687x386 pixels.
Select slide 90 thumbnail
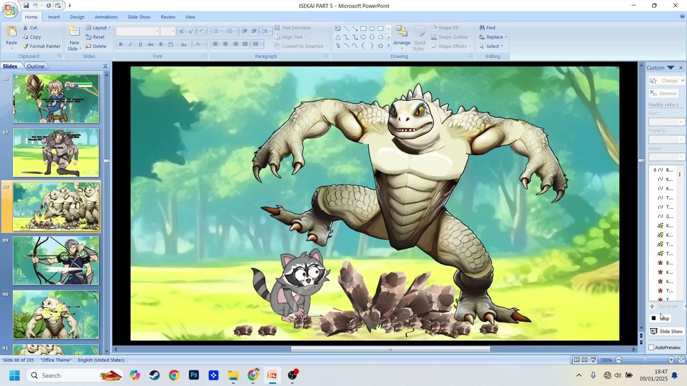tap(56, 315)
